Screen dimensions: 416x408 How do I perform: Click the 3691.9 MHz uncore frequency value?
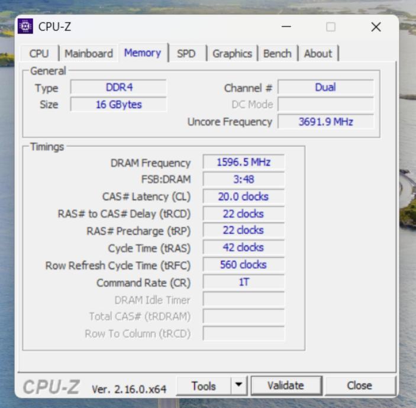click(x=325, y=122)
